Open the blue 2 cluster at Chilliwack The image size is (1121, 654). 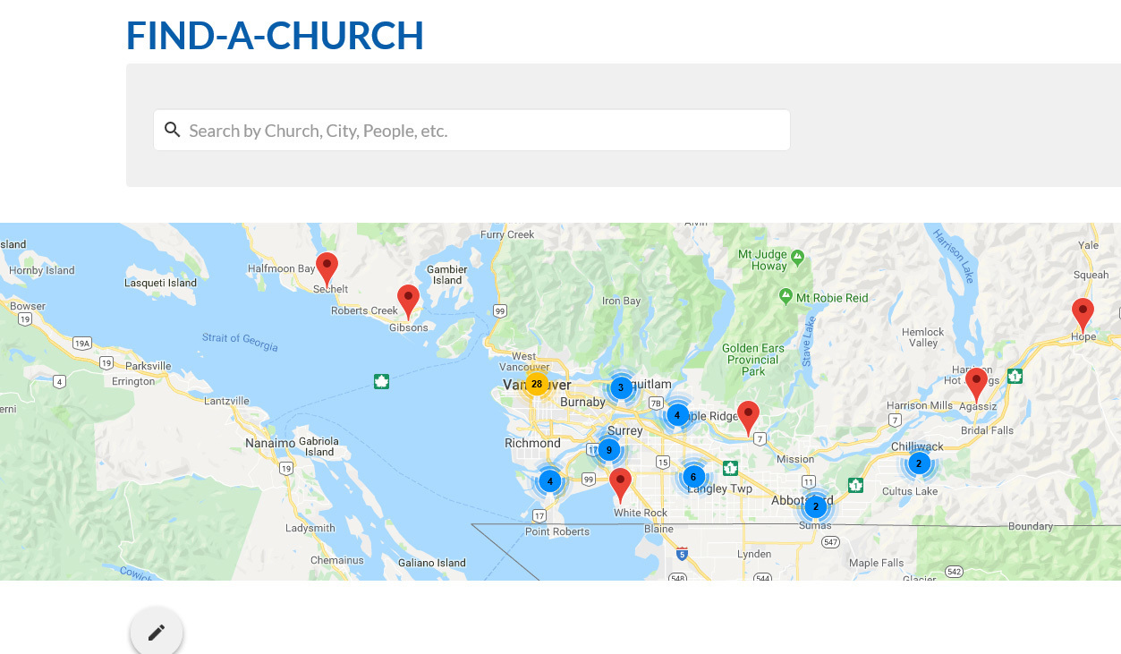pyautogui.click(x=919, y=463)
